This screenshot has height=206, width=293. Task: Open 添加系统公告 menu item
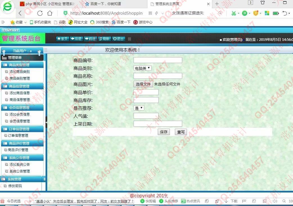click(x=19, y=165)
